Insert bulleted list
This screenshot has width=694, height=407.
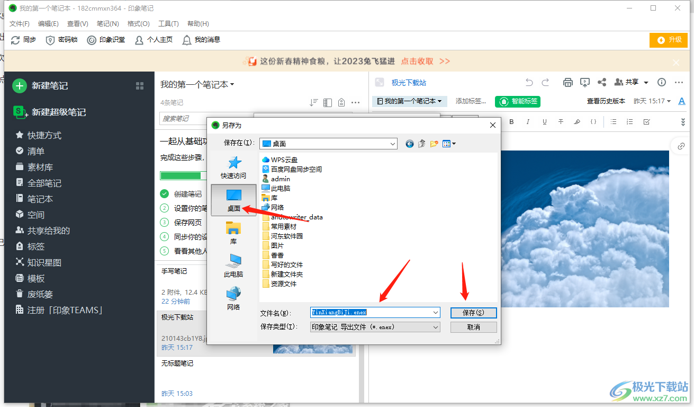614,122
